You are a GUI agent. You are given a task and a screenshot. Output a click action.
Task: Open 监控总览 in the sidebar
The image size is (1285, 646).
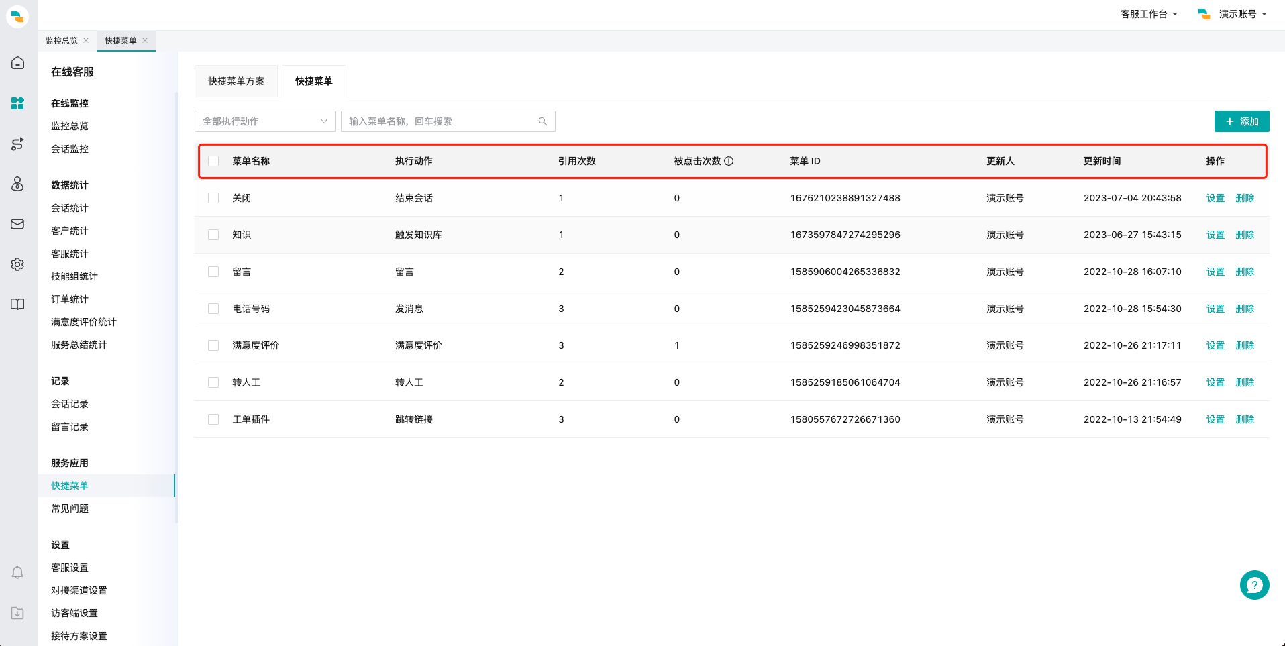click(70, 126)
